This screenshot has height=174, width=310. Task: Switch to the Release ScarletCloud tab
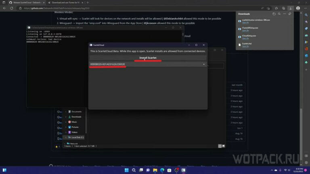(x=26, y=2)
